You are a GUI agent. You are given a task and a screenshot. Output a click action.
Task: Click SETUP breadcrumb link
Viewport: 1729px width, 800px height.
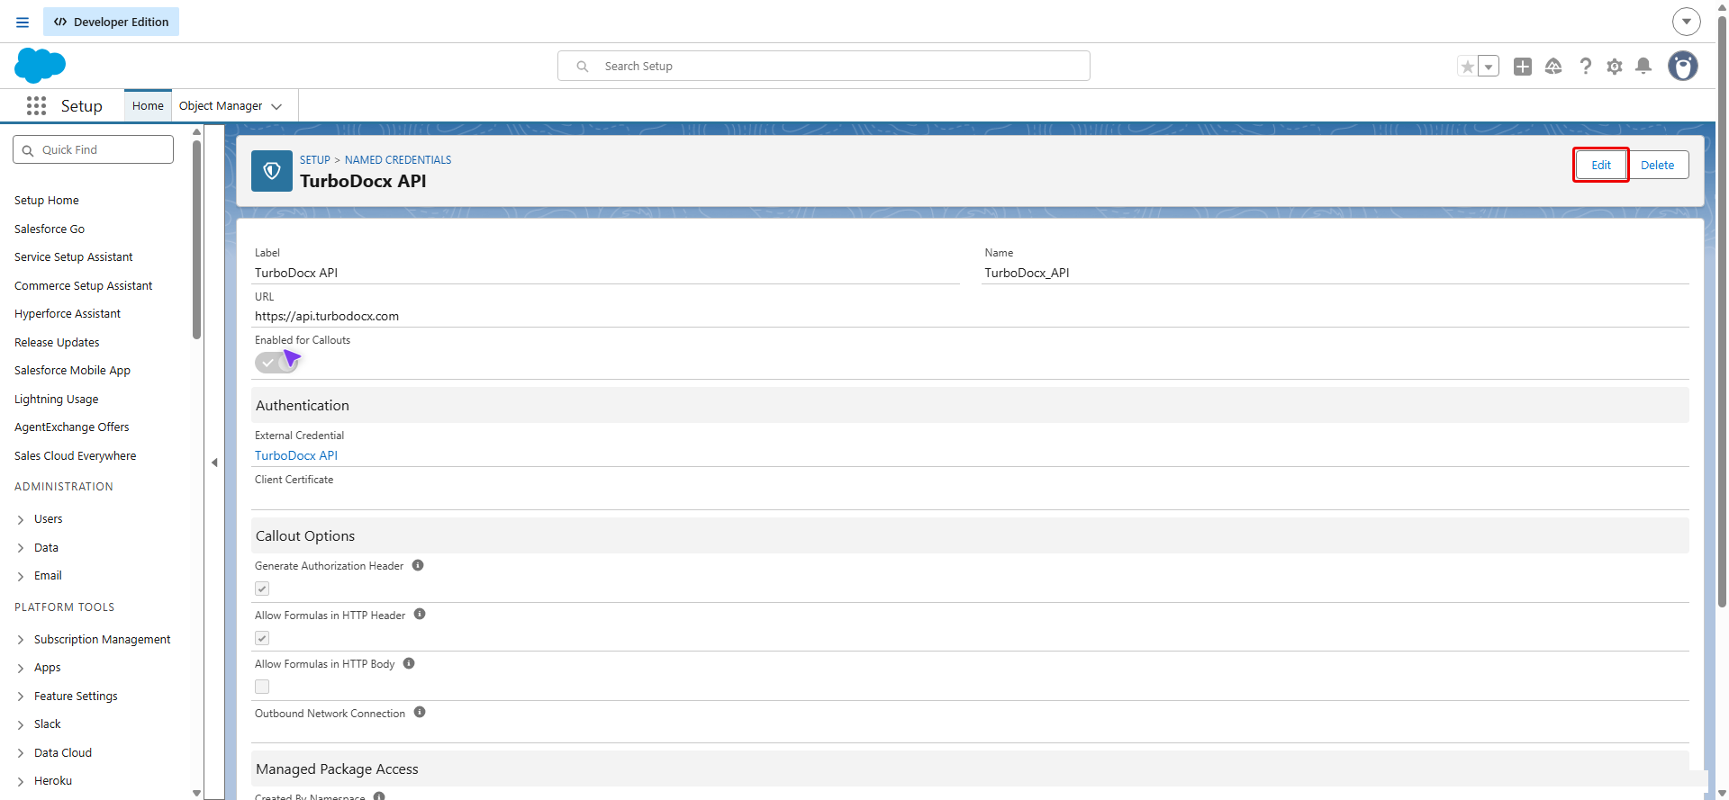[x=315, y=160]
